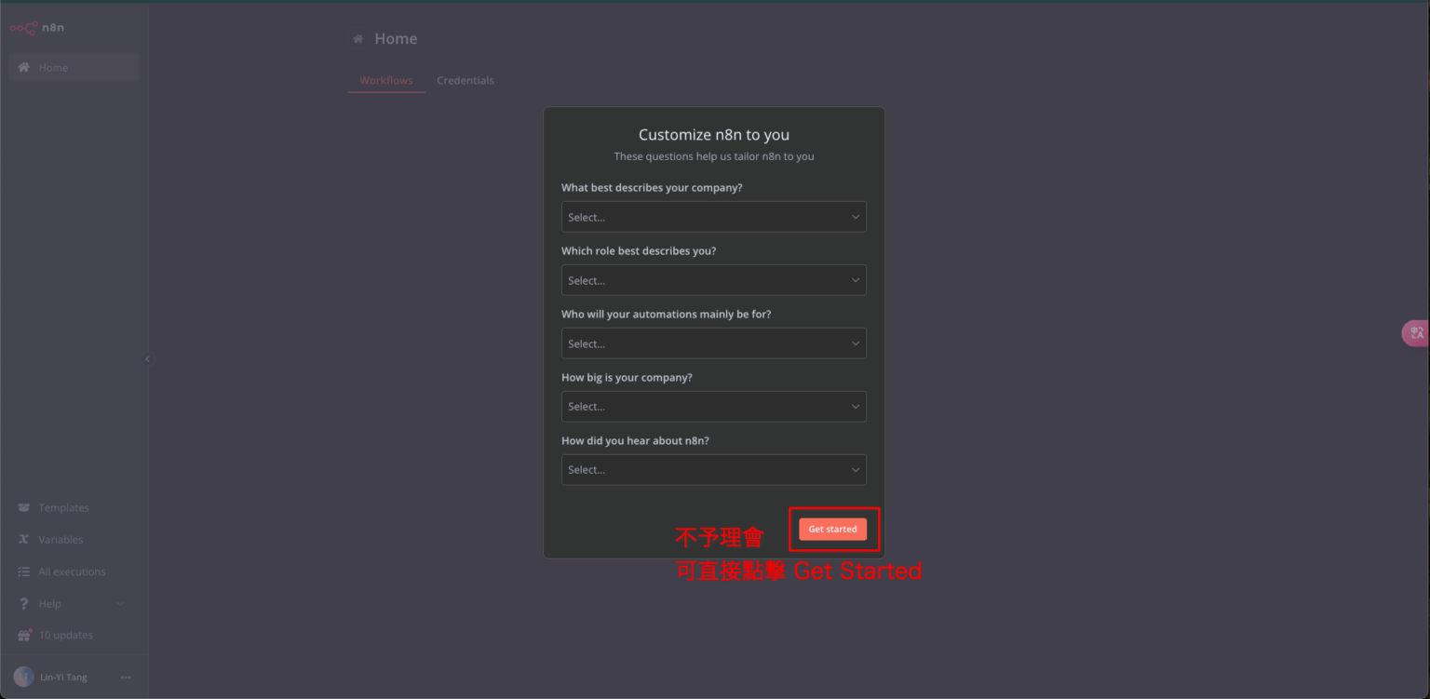The width and height of the screenshot is (1430, 699).
Task: Open the user options ellipsis menu
Action: click(126, 678)
